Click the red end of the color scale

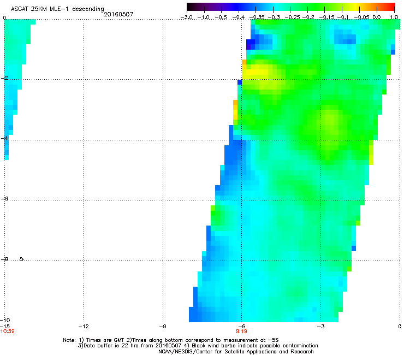coord(390,7)
